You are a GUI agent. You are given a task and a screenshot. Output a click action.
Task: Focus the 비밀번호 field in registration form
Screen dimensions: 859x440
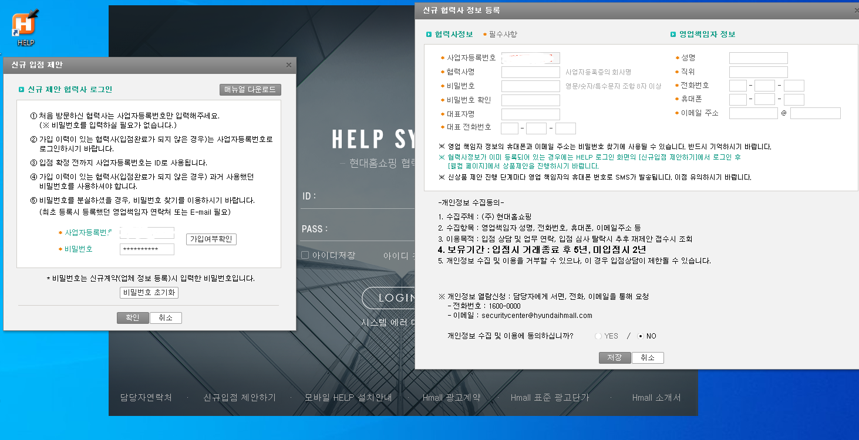(531, 86)
